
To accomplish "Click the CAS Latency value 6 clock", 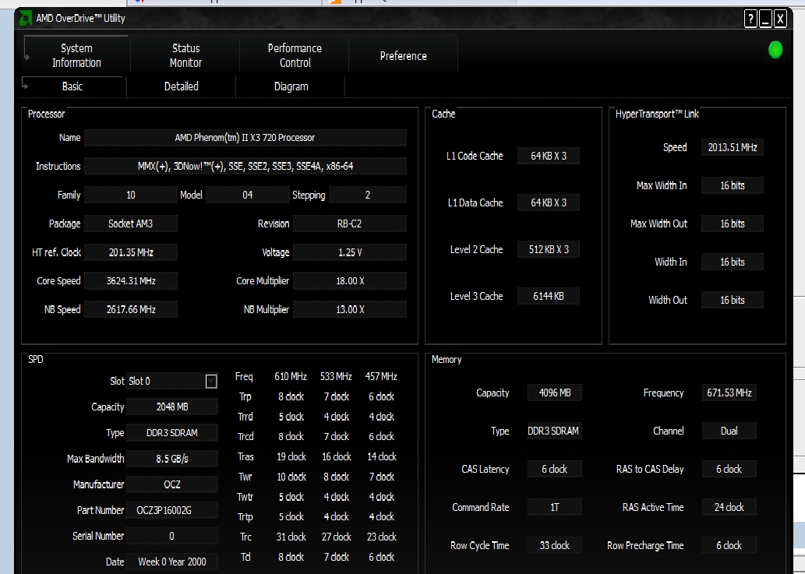I will point(555,469).
